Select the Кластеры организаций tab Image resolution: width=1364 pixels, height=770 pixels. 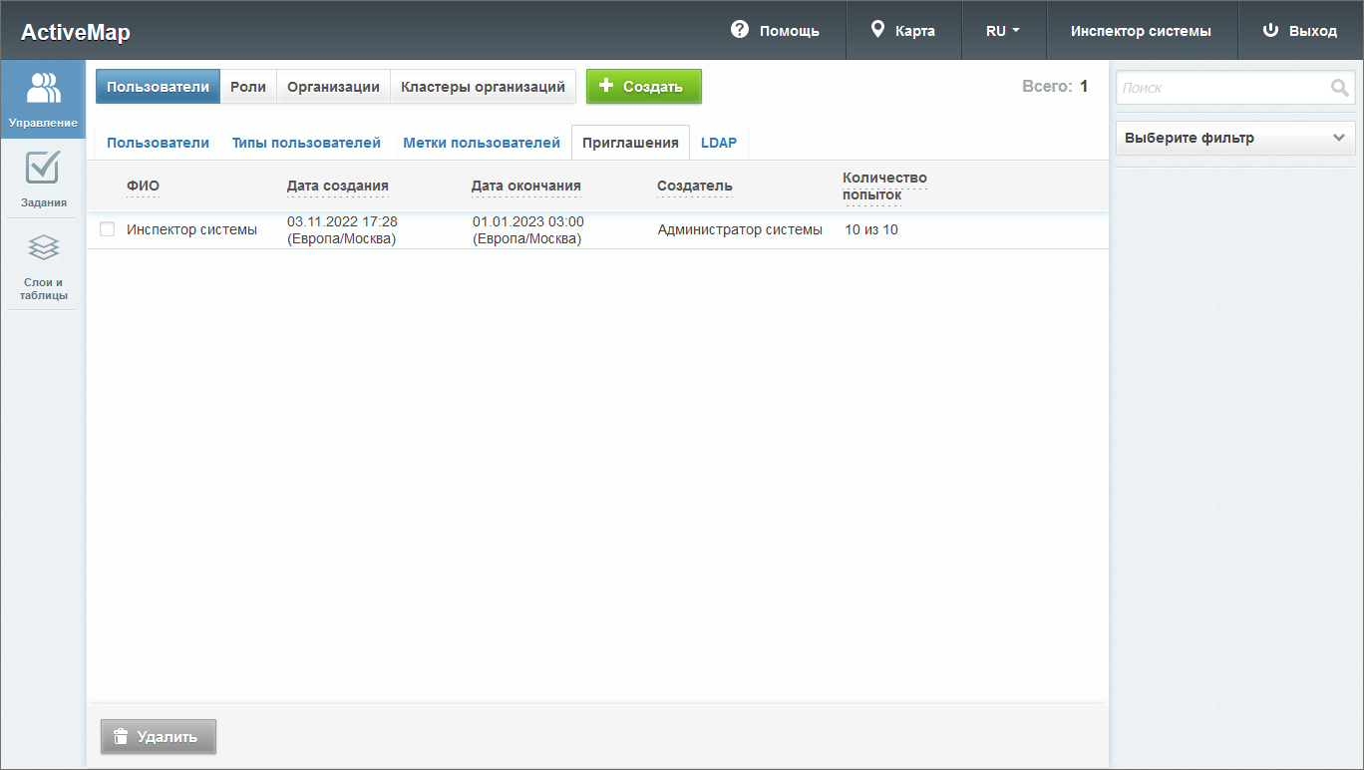[483, 87]
